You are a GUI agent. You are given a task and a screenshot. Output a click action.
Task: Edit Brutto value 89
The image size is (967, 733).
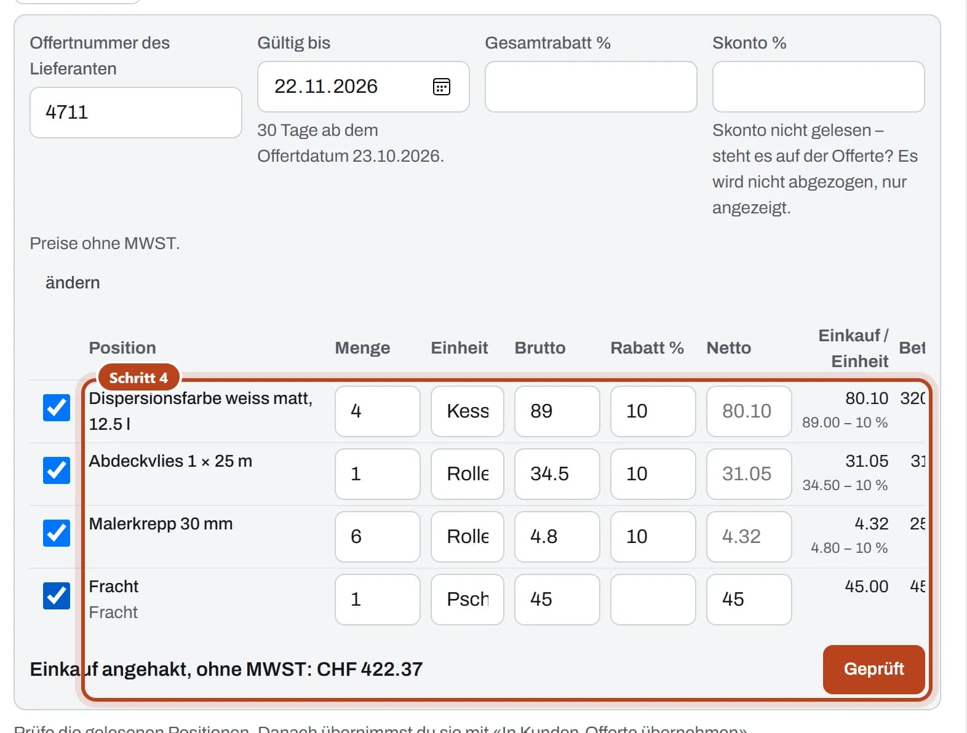coord(557,411)
